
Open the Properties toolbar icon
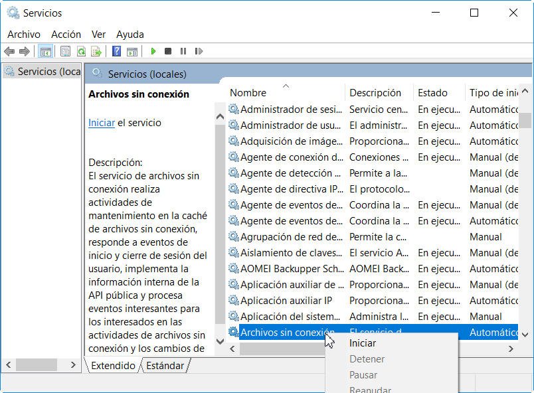click(x=65, y=52)
